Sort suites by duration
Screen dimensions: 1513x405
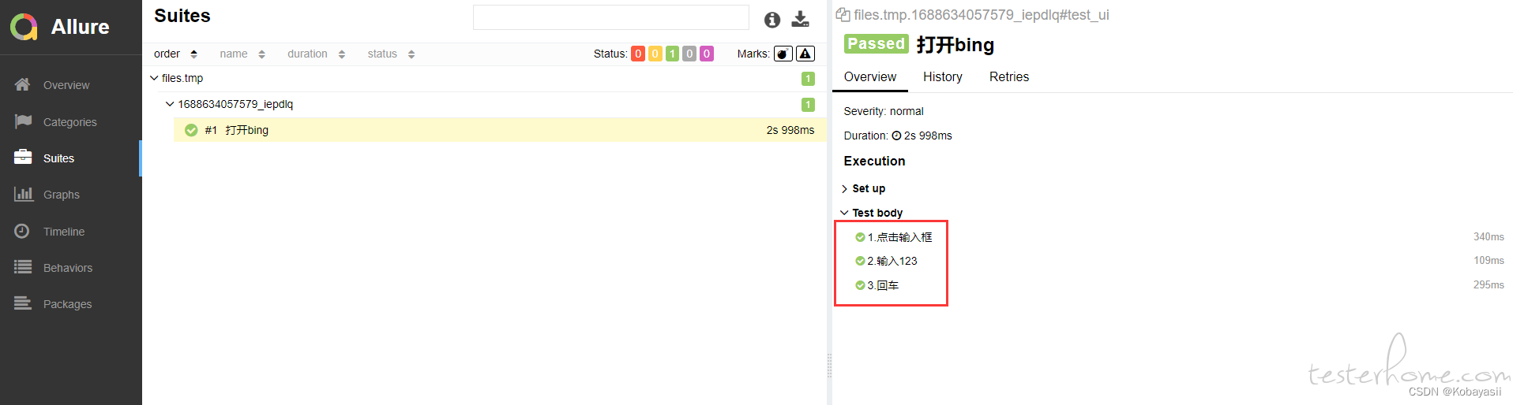(316, 54)
